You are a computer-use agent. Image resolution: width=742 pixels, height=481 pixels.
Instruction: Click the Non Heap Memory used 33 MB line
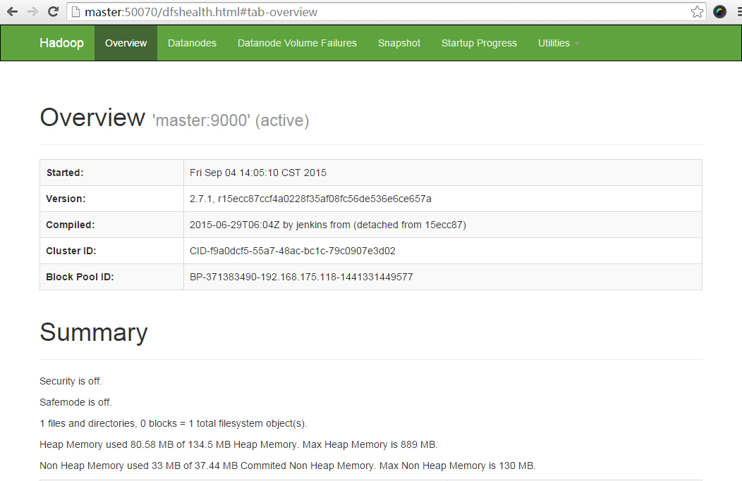(x=288, y=466)
